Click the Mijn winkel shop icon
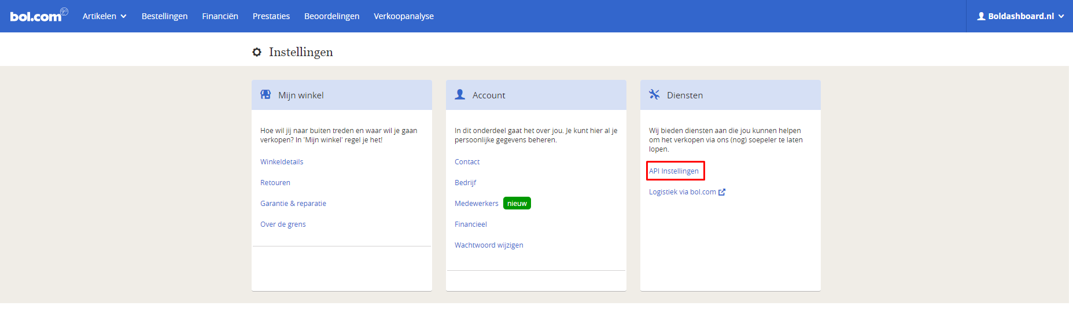 (x=266, y=94)
